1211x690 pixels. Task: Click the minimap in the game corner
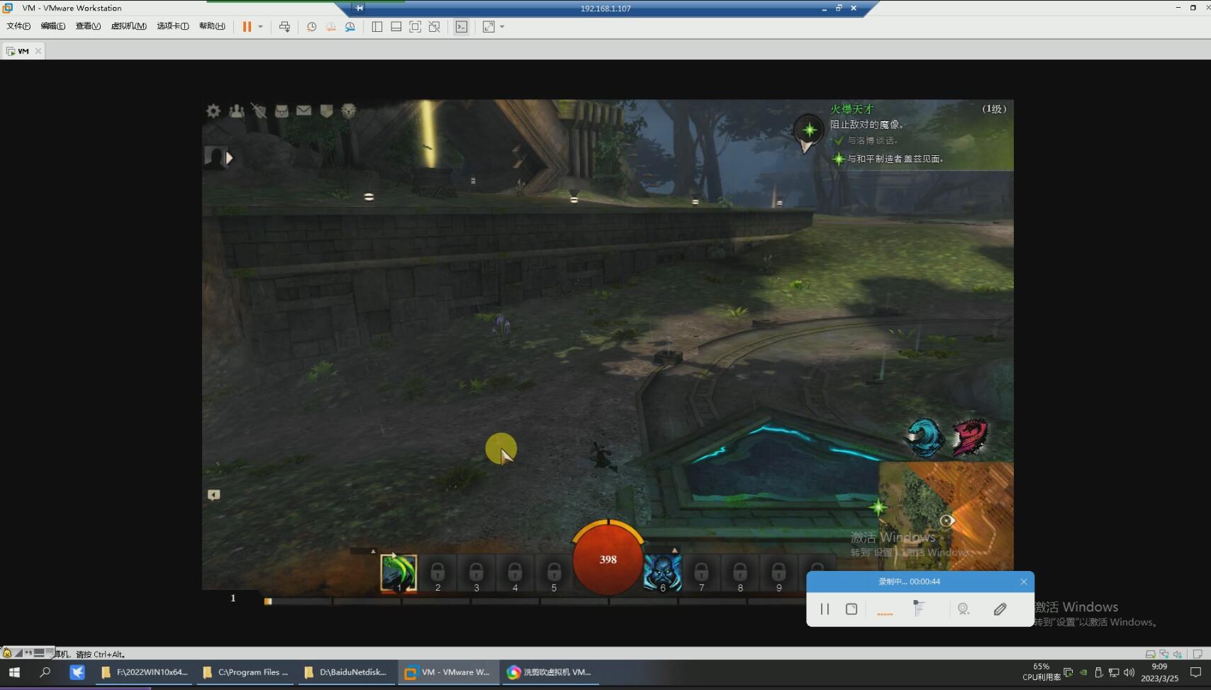click(x=946, y=516)
